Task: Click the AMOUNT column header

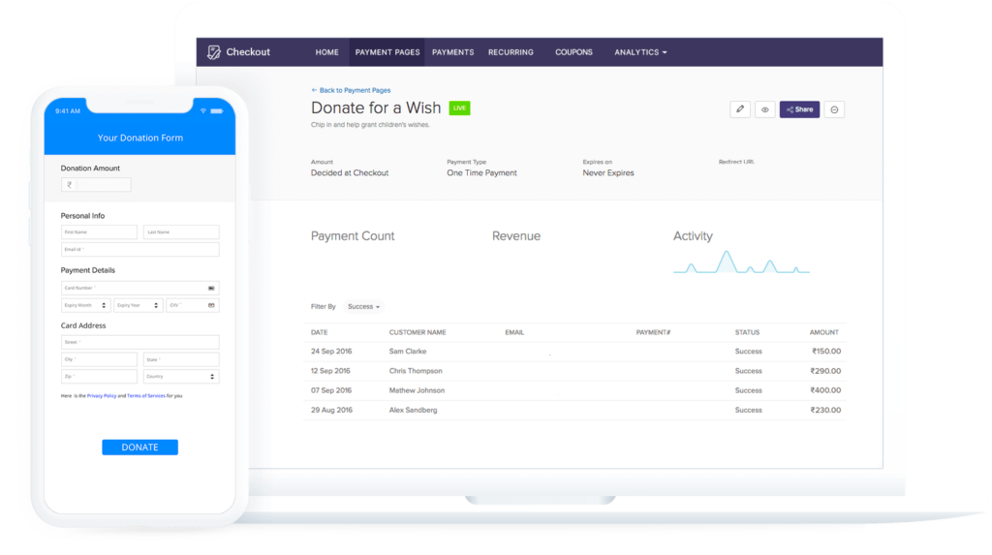Action: (x=823, y=332)
